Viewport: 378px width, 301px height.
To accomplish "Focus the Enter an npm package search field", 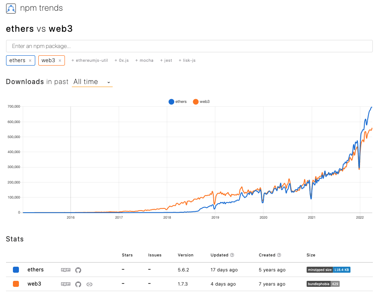I will coord(189,46).
